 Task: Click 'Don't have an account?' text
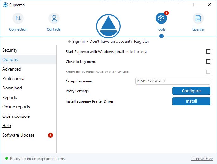click(111, 42)
